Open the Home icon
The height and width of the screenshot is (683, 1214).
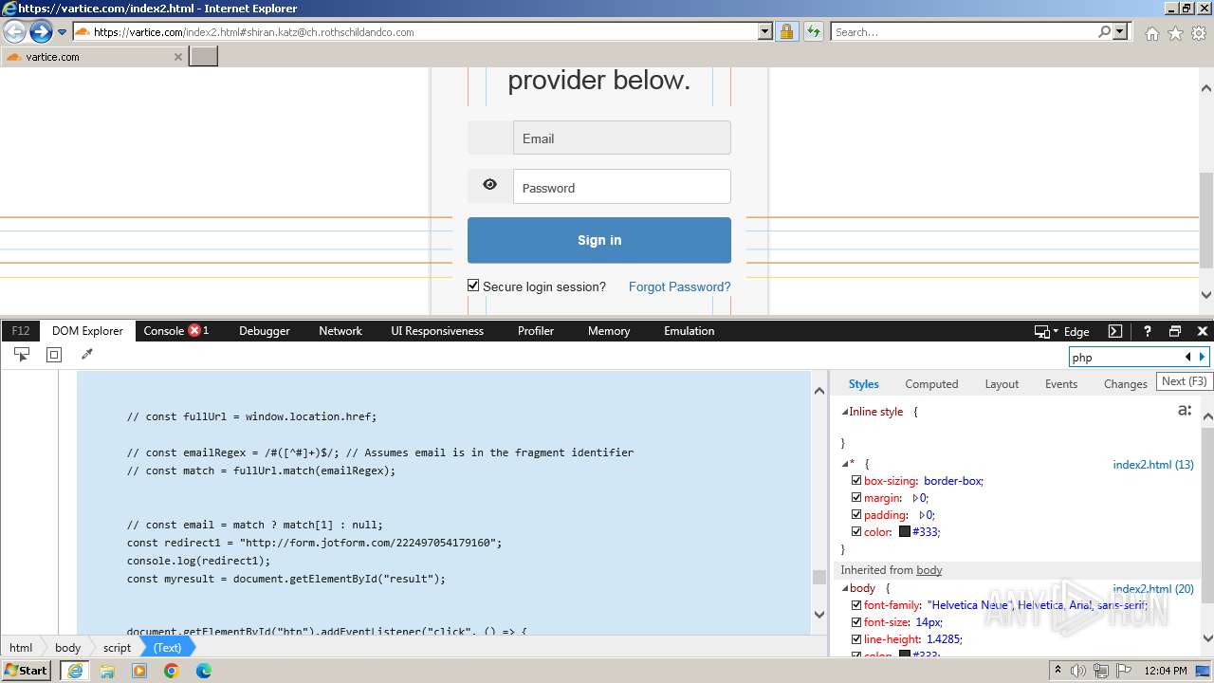click(x=1151, y=33)
